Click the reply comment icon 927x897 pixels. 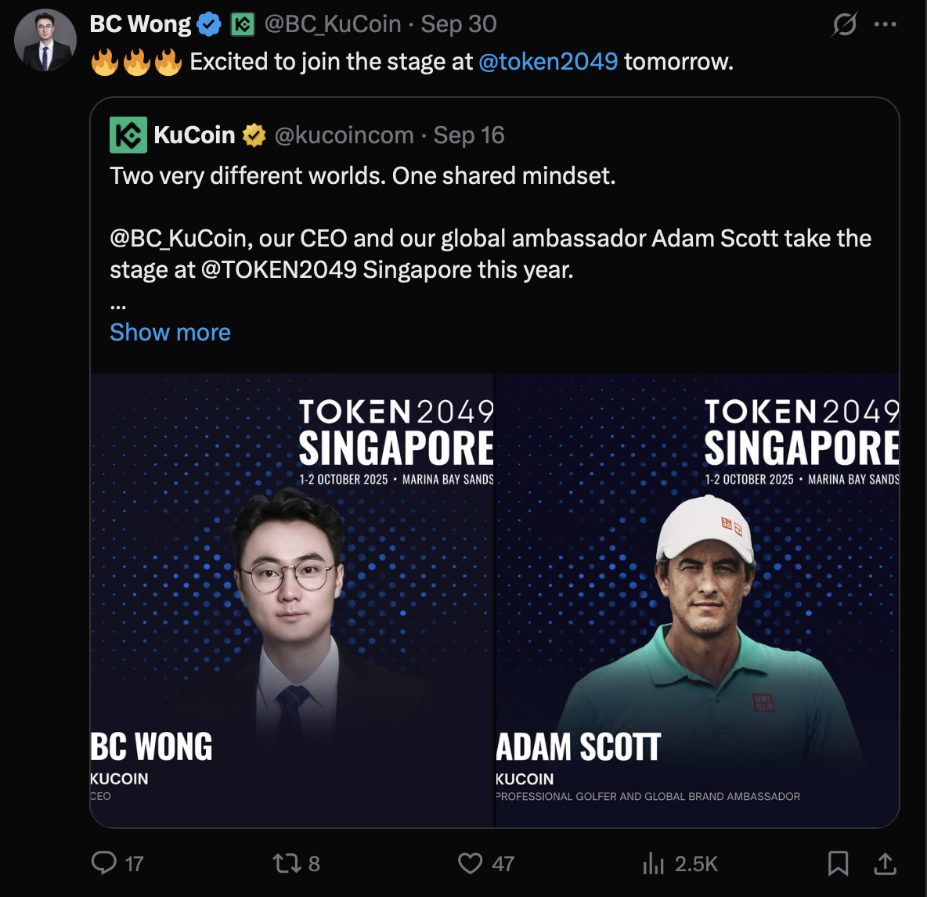click(x=104, y=863)
